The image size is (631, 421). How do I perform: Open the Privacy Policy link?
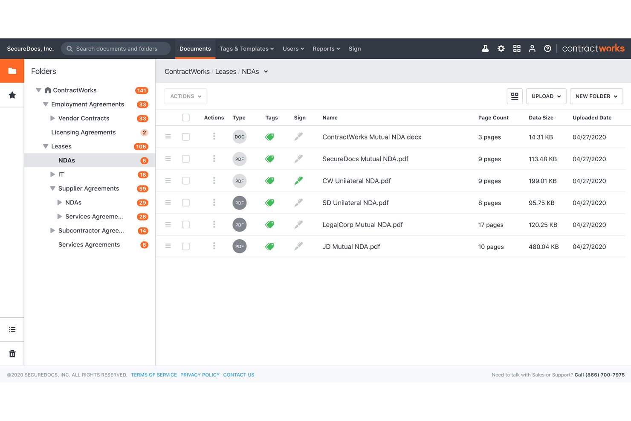click(x=200, y=375)
